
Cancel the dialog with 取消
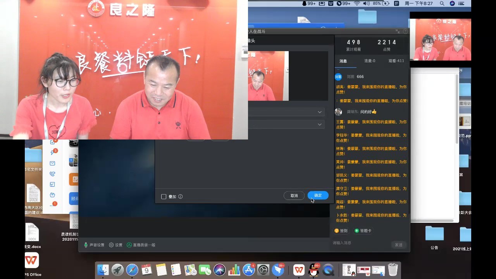(x=294, y=196)
